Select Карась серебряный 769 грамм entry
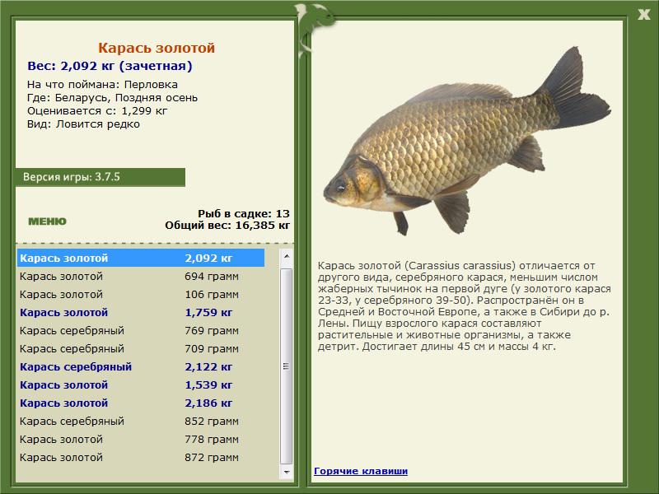Image resolution: width=659 pixels, height=494 pixels. [x=141, y=331]
